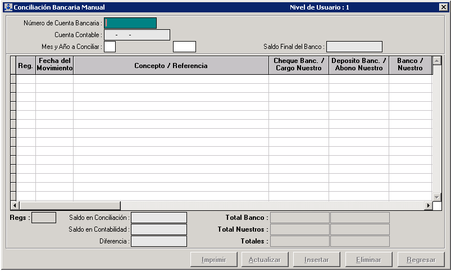Click the Fecha del Movimiento column header
The height and width of the screenshot is (271, 451).
pos(54,65)
